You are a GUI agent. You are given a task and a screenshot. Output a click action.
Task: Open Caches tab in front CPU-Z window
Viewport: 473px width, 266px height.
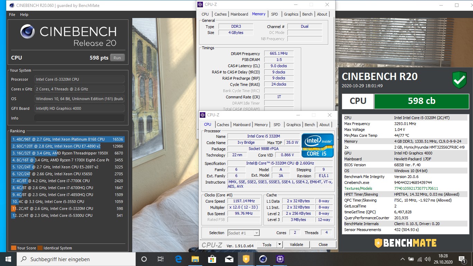tap(223, 125)
